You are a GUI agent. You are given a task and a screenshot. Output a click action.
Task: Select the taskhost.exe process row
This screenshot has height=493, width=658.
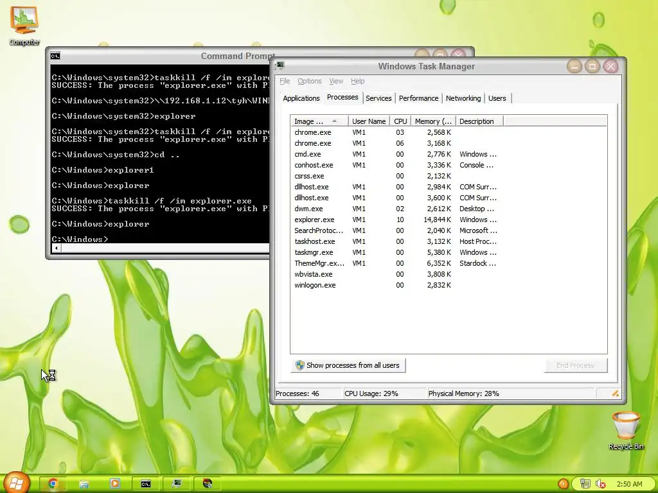448,241
